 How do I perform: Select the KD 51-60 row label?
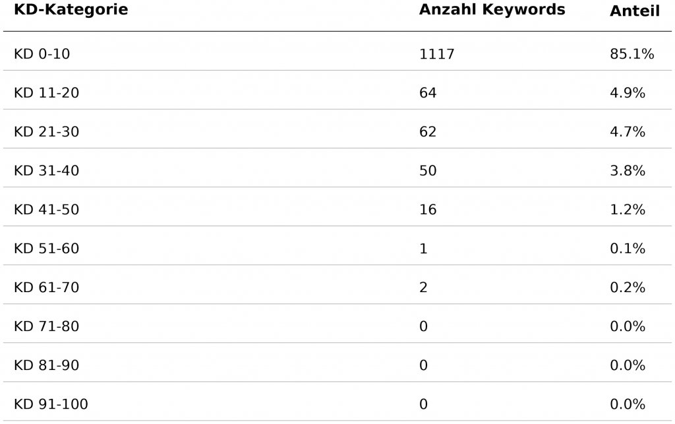click(x=46, y=249)
